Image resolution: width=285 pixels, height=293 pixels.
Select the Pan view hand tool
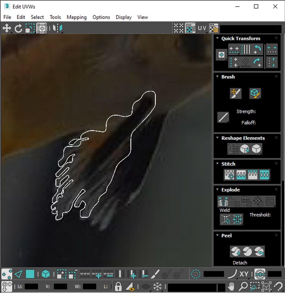[231, 286]
